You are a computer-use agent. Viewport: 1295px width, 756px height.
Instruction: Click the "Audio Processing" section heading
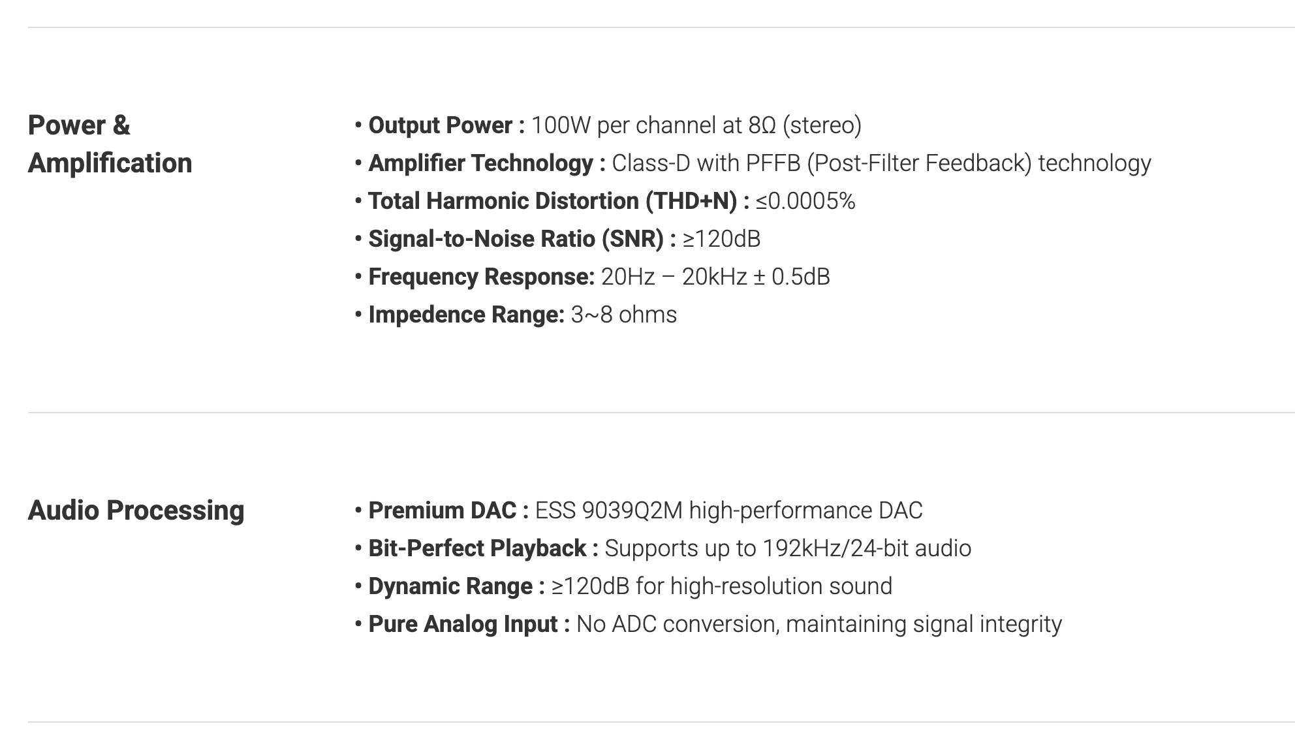[x=136, y=511]
